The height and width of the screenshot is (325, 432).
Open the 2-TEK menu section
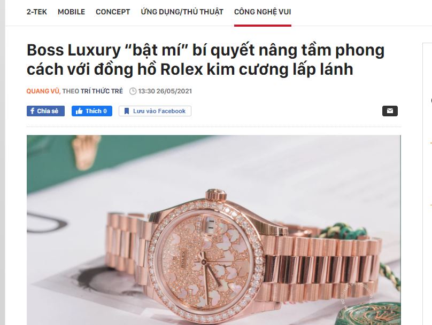37,12
